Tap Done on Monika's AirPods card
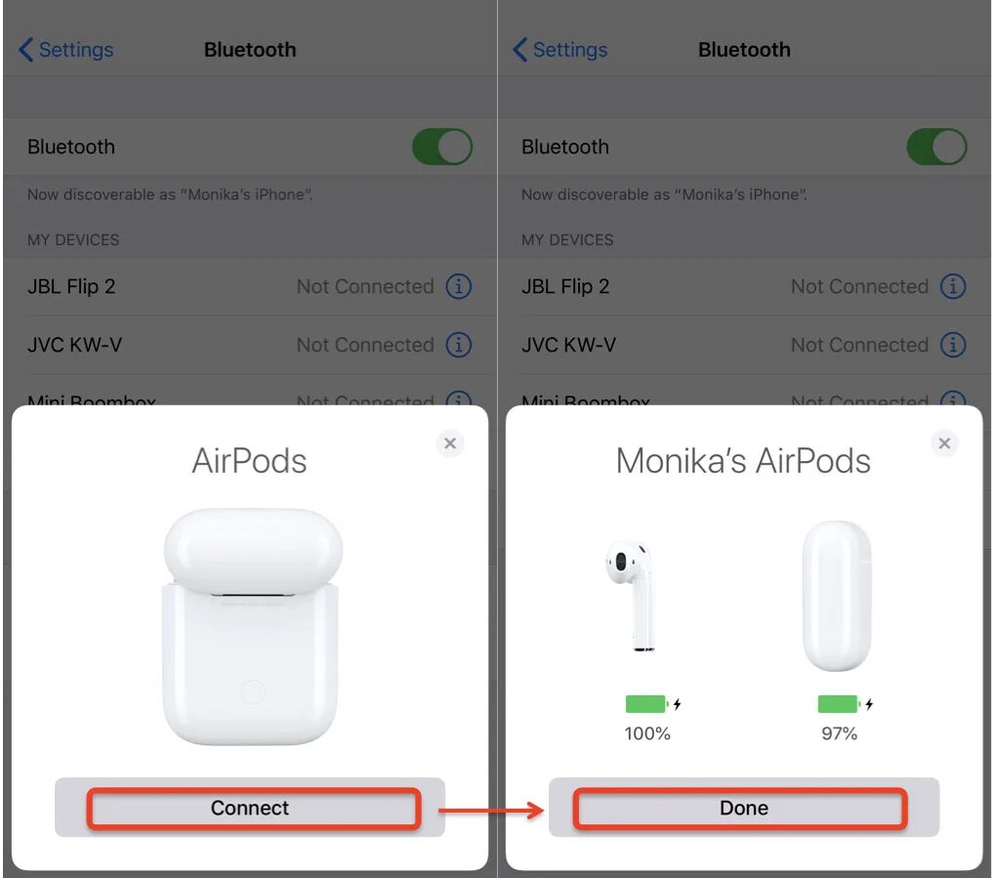Viewport: 993px width, 878px height. [x=744, y=807]
